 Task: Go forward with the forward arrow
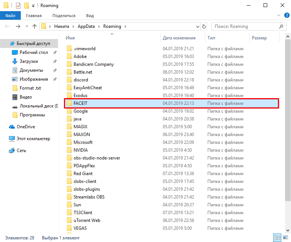click(x=18, y=26)
